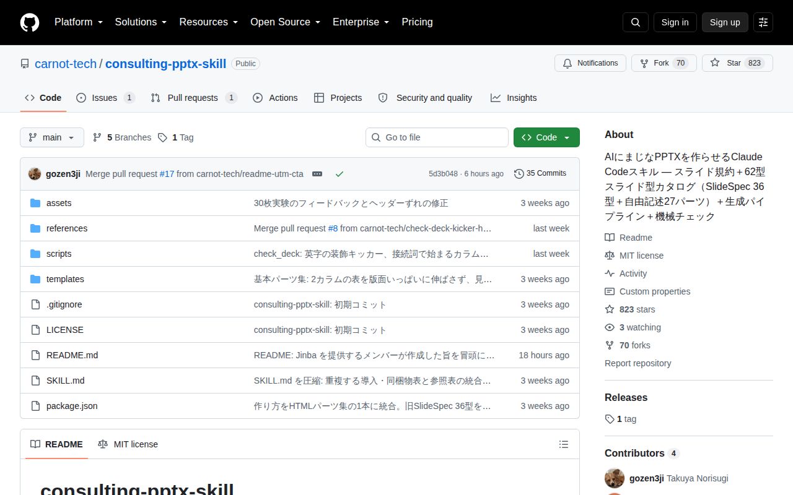View the 5 Branches link
Screen dimensions: 793x495
122,137
